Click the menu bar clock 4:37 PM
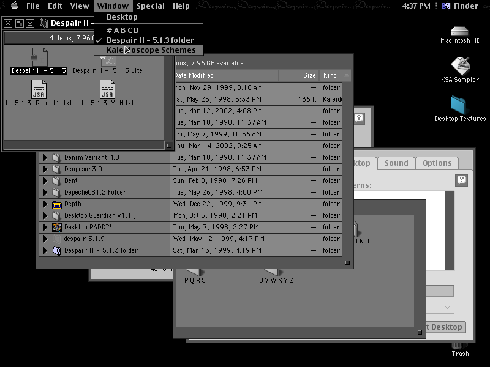The width and height of the screenshot is (490, 367). tap(416, 6)
